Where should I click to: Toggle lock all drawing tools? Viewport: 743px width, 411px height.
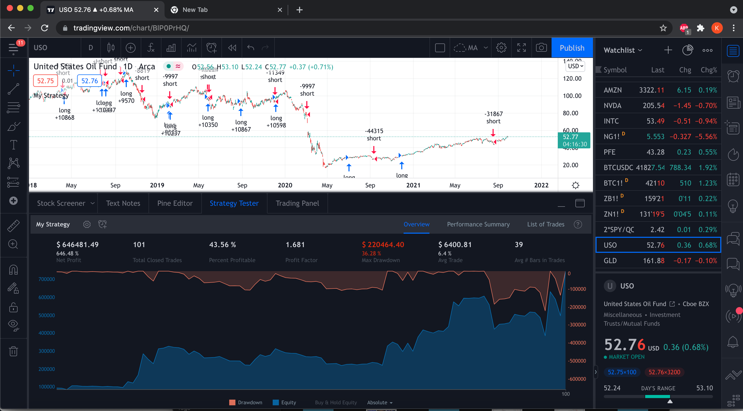[x=13, y=307]
